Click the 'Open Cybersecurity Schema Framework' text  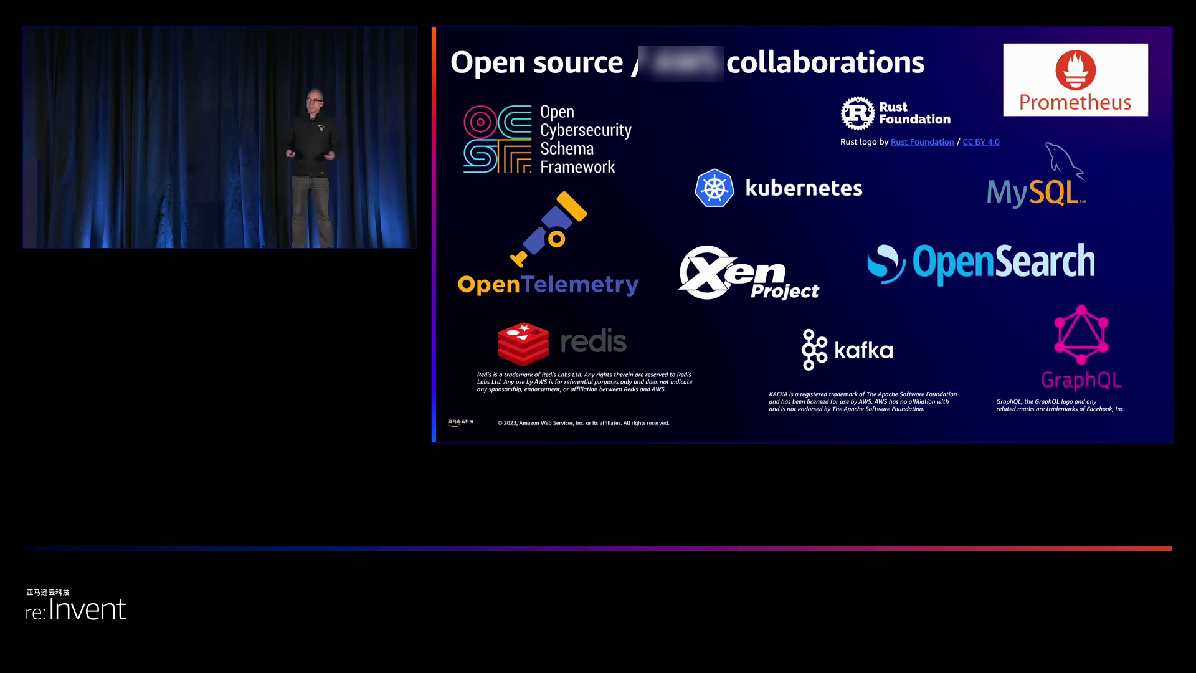[x=584, y=140]
